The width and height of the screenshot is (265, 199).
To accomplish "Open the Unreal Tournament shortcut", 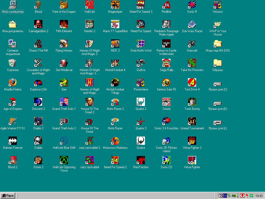I will point(192,122).
